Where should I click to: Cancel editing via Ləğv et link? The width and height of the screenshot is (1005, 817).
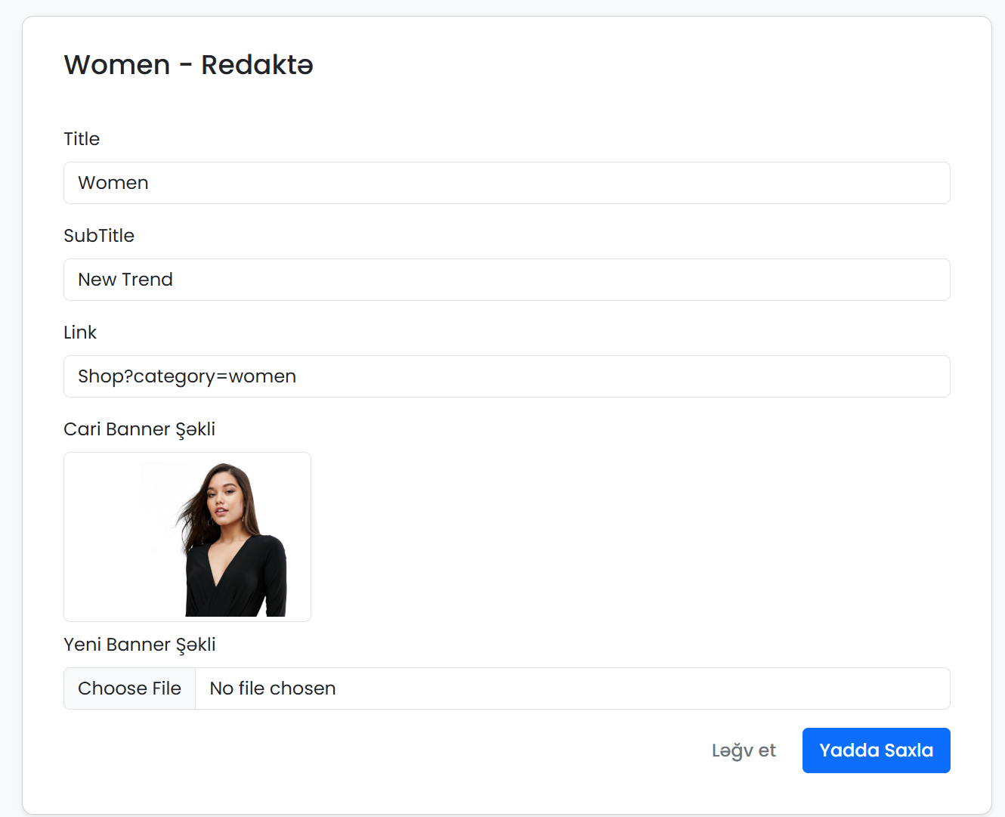pos(744,750)
